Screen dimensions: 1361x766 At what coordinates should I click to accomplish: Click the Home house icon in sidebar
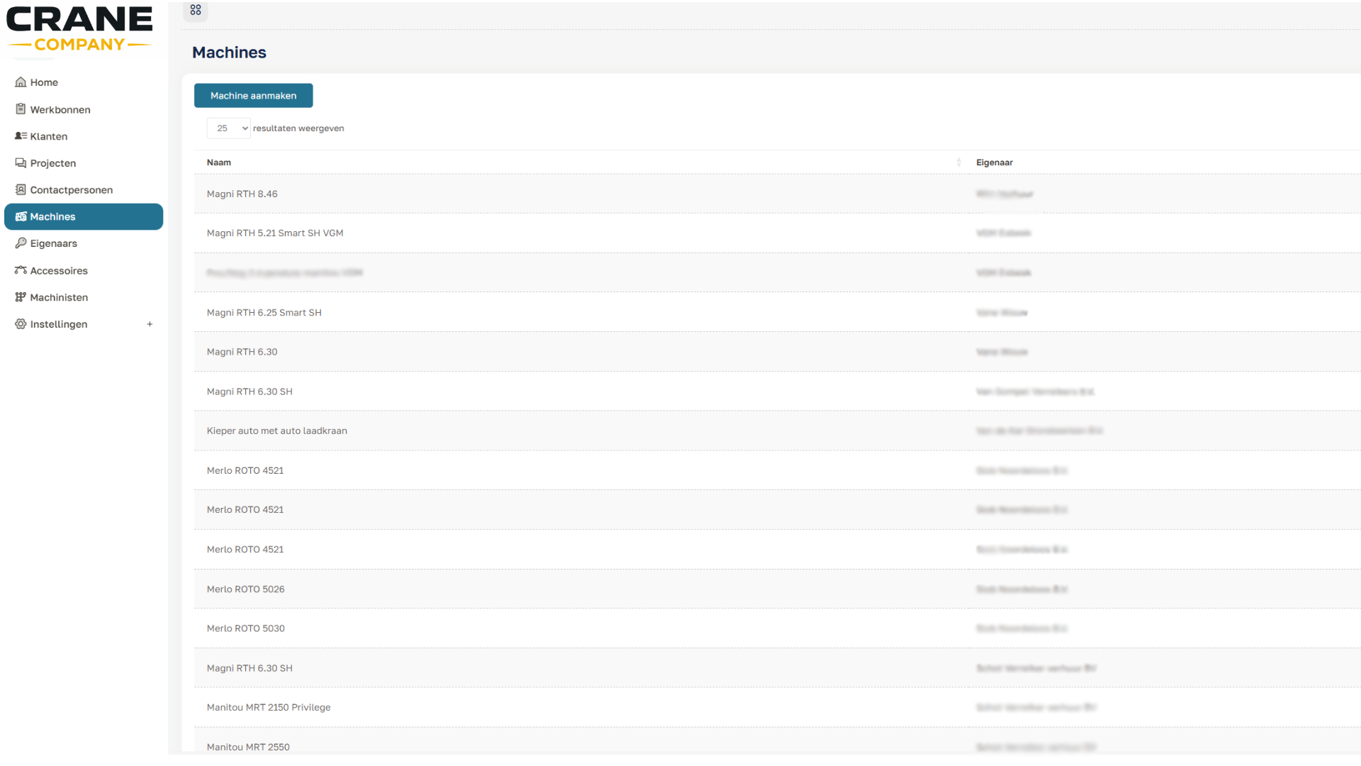coord(21,82)
